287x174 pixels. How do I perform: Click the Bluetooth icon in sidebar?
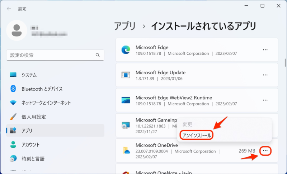(x=13, y=89)
